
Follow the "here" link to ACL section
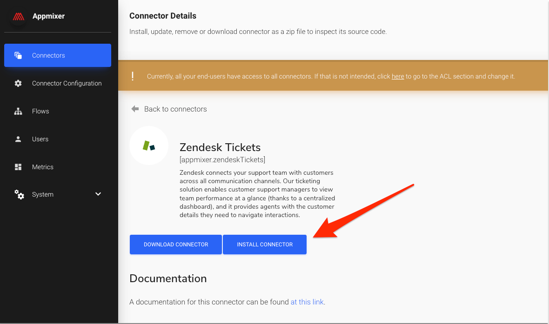click(398, 76)
